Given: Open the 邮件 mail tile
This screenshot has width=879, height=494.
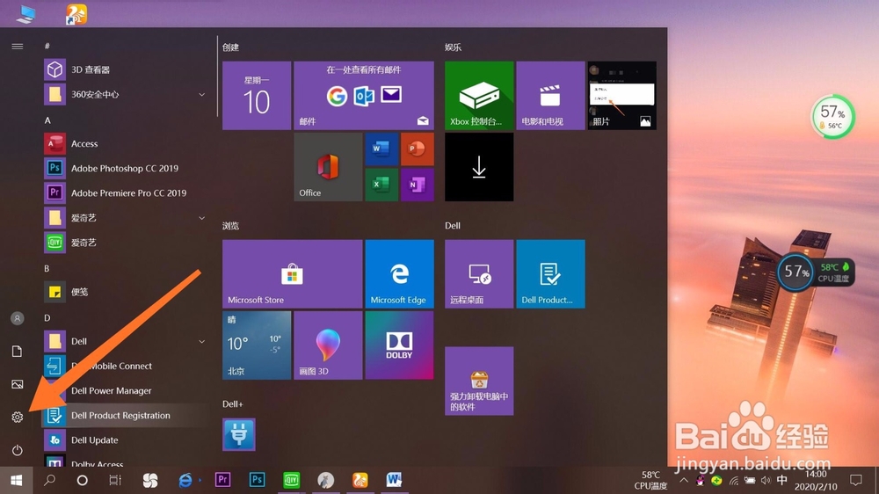Looking at the screenshot, I should 364,95.
